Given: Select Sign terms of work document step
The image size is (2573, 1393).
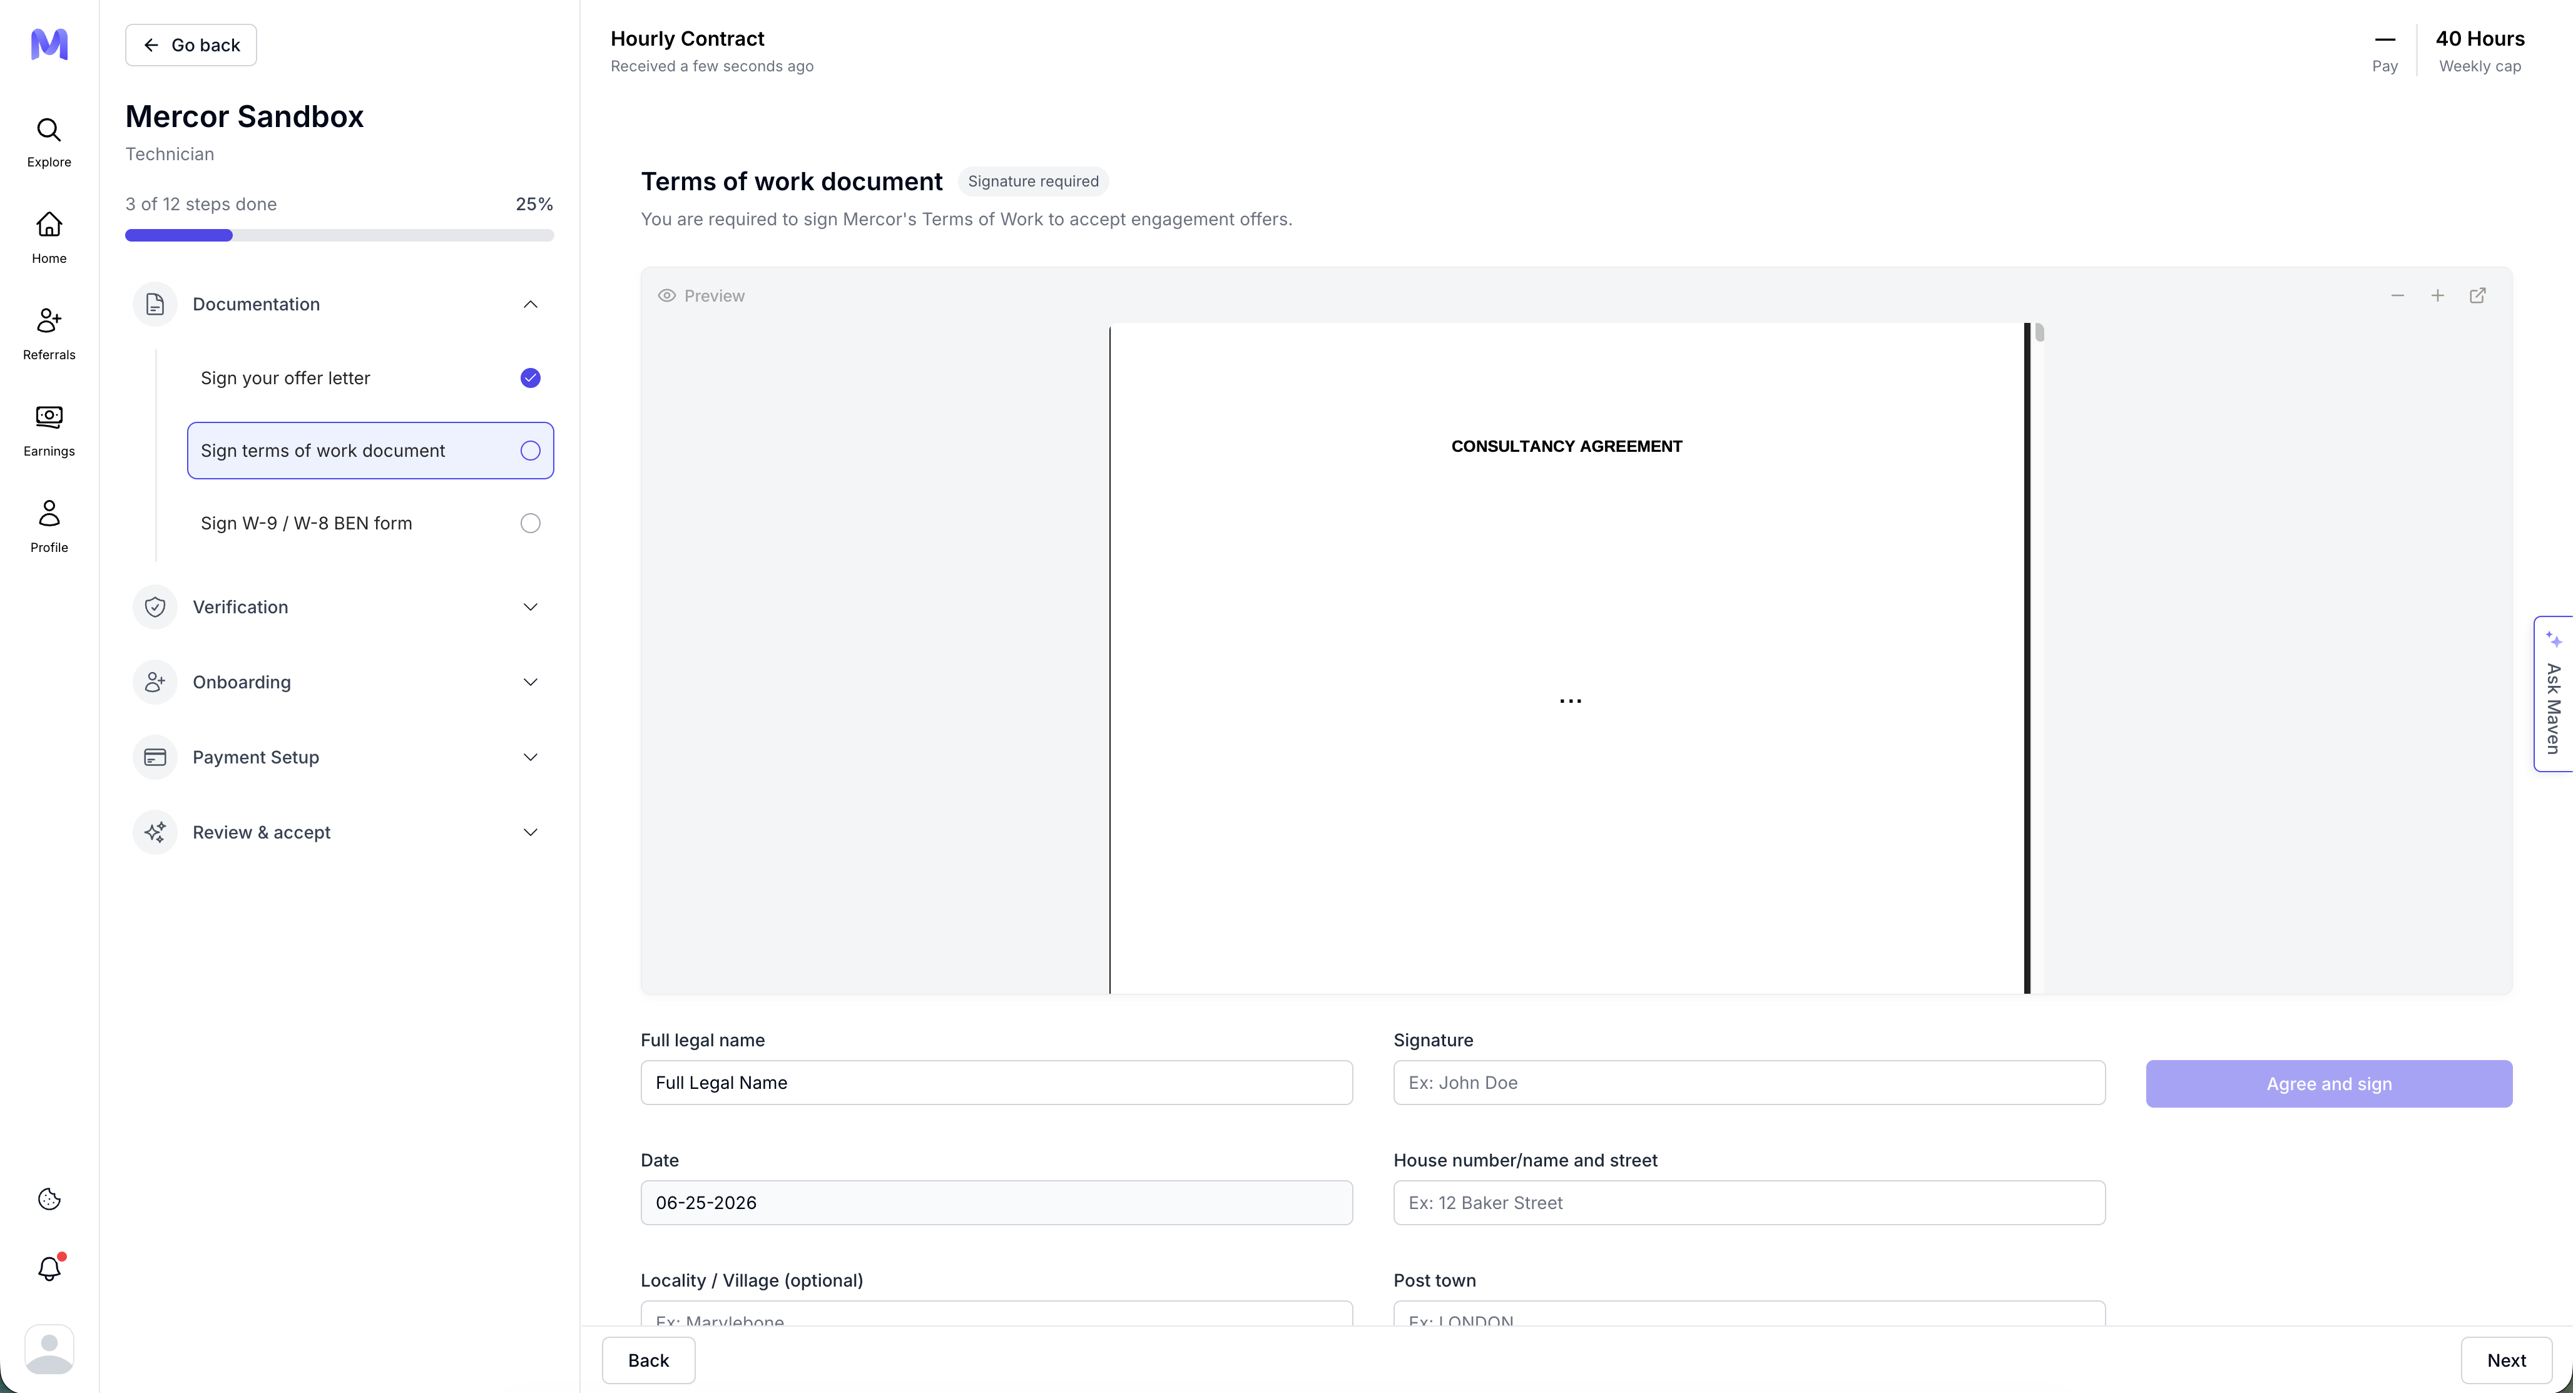Looking at the screenshot, I should [x=370, y=451].
